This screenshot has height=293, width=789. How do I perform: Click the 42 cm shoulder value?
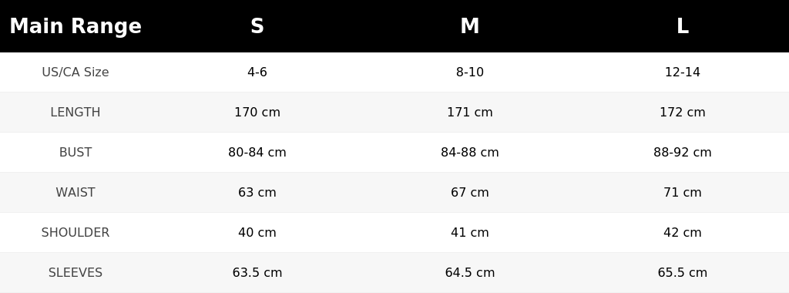tap(683, 233)
